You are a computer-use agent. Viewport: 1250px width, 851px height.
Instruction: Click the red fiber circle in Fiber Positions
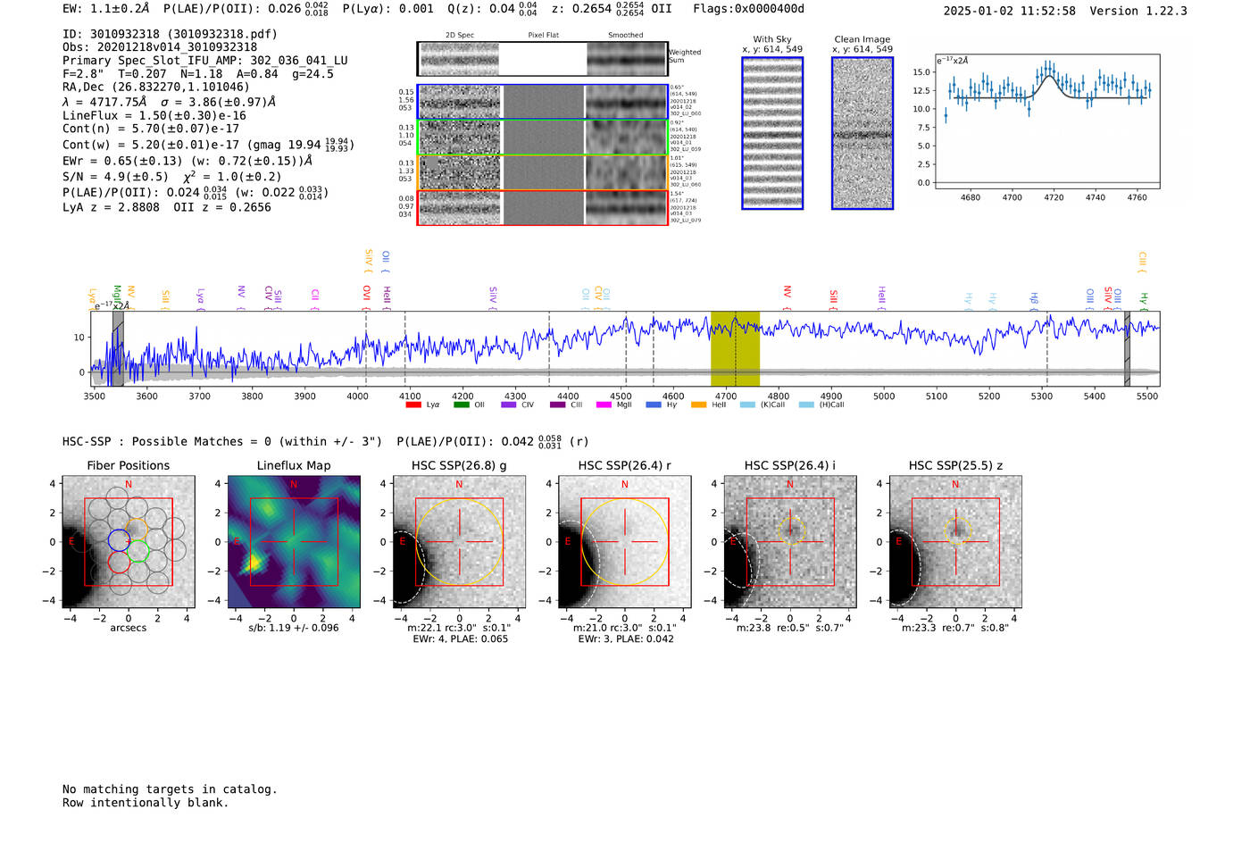click(119, 562)
